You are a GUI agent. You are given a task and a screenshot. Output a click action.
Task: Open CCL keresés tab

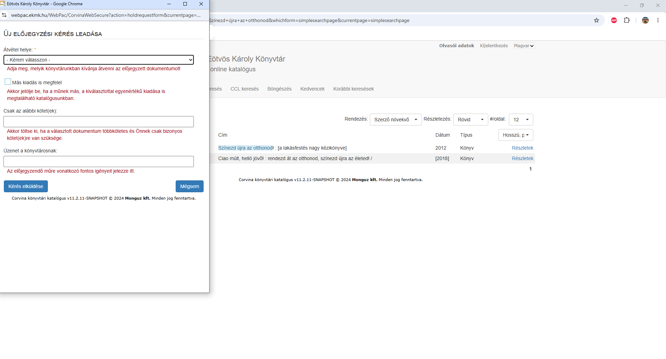[244, 89]
